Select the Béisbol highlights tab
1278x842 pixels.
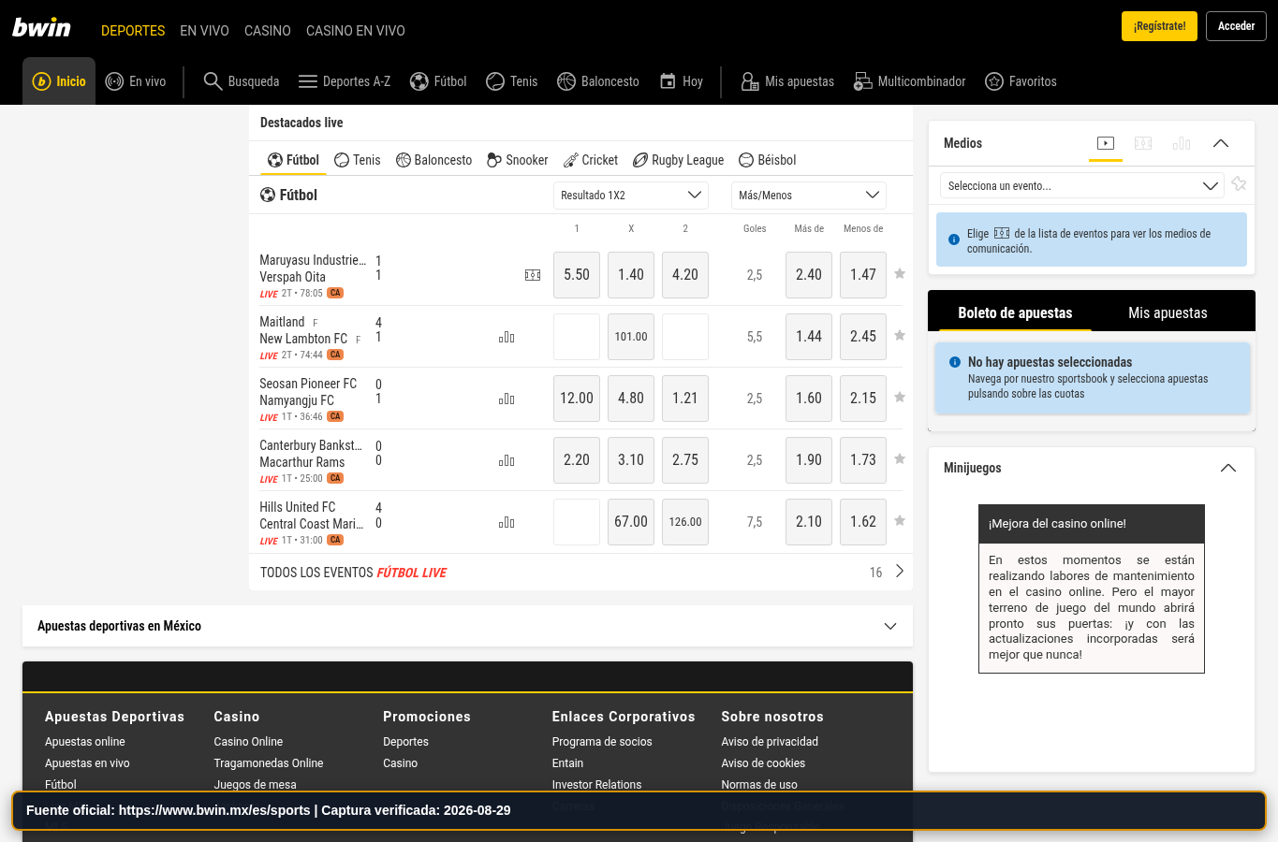[x=768, y=160]
